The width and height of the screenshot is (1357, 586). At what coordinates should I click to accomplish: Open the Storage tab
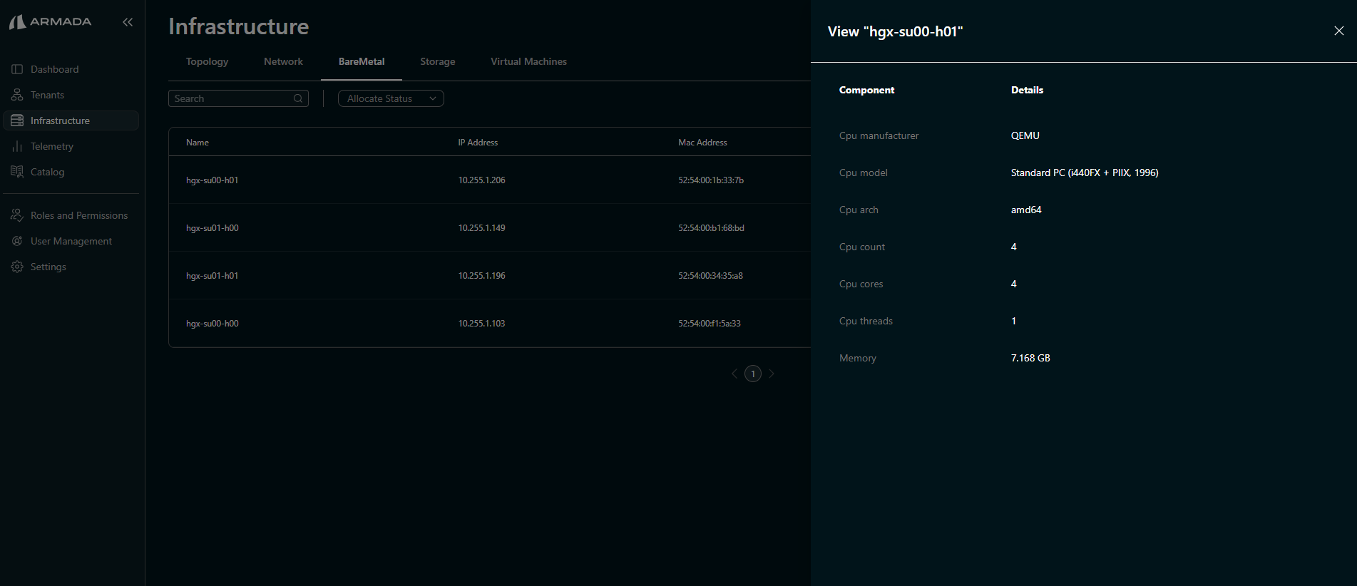437,62
